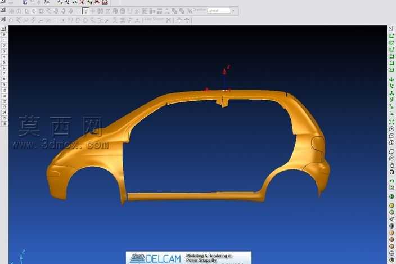Image resolution: width=396 pixels, height=264 pixels.
Task: Click the zoom out magnifier icon
Action: [391, 136]
